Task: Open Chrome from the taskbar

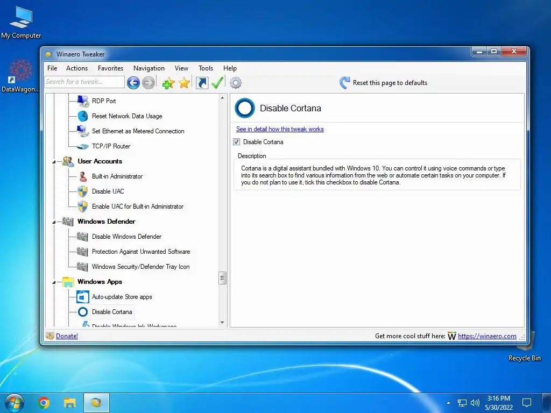Action: coord(44,402)
